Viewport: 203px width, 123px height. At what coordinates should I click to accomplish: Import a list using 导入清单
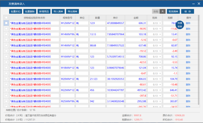(58, 11)
